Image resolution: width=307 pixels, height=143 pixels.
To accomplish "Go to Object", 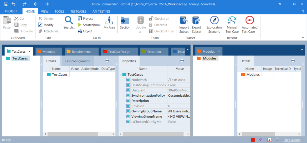I will [x=85, y=31].
